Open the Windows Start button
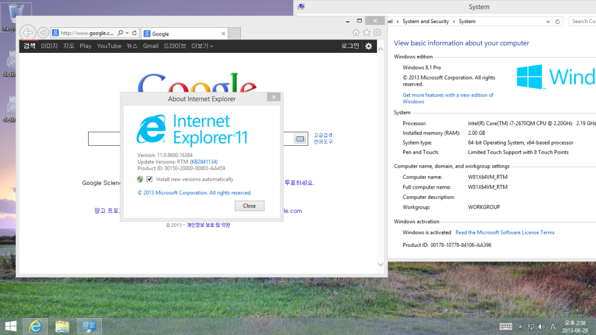The image size is (596, 335). click(11, 326)
